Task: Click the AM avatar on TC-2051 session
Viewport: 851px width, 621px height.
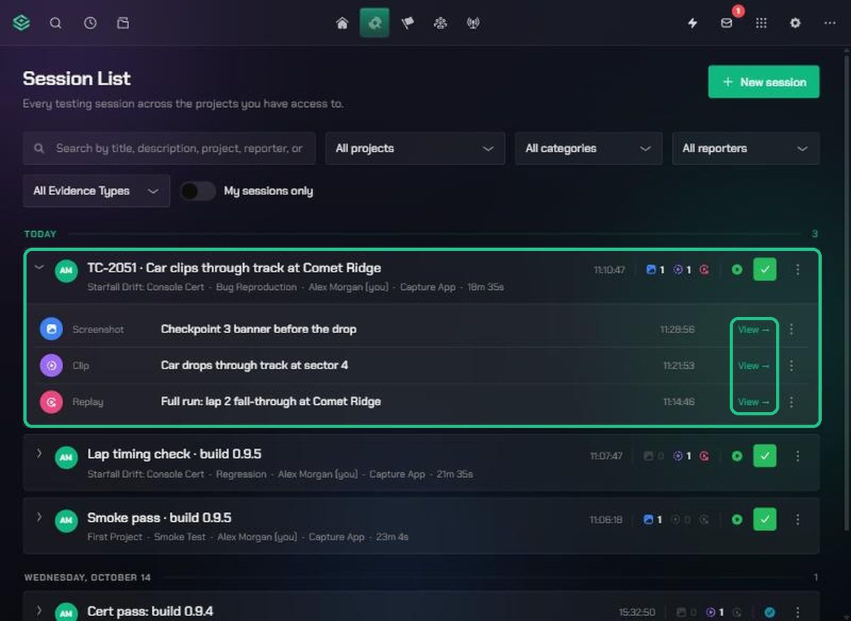Action: pyautogui.click(x=66, y=271)
